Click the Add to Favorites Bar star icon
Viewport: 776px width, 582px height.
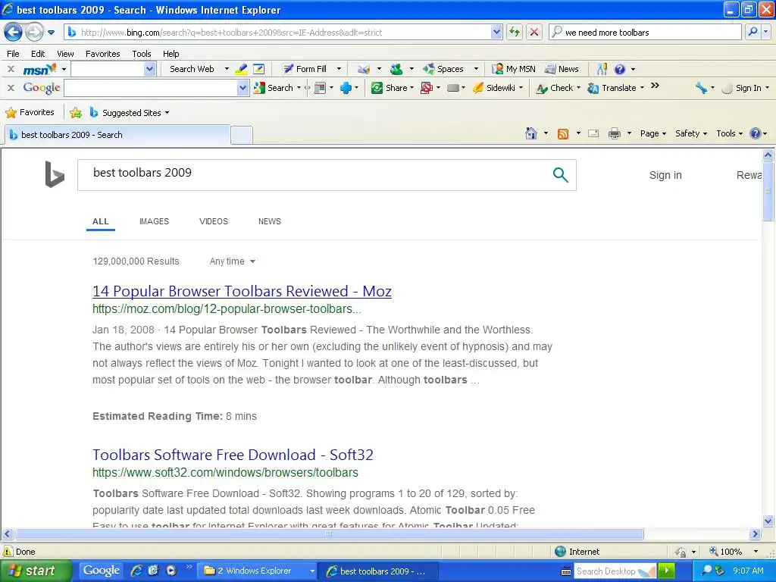(x=76, y=113)
